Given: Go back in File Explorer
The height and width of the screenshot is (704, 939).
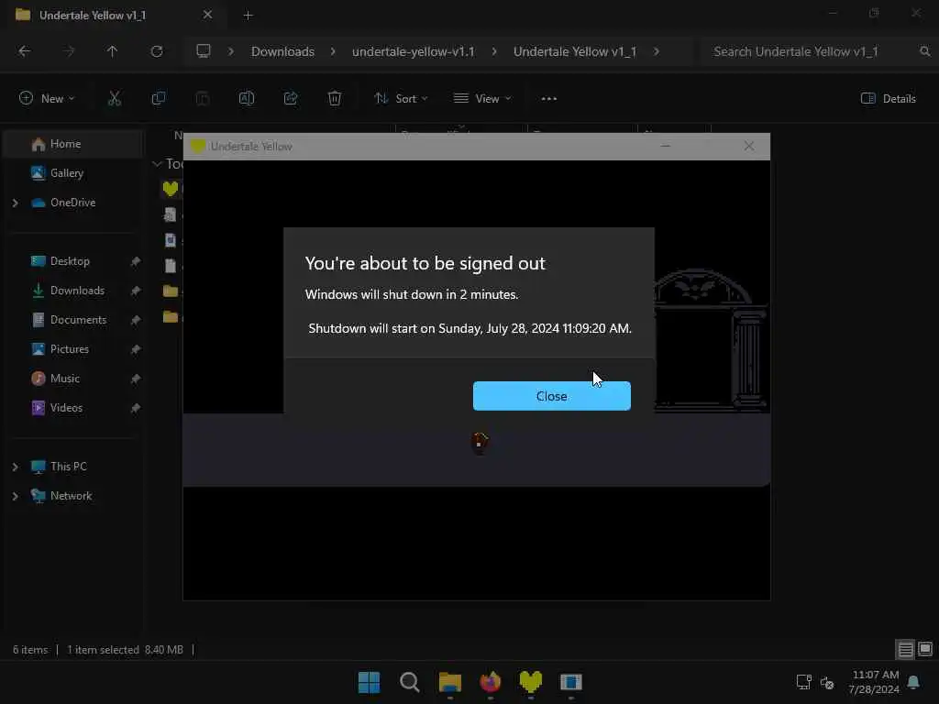Looking at the screenshot, I should coord(24,51).
